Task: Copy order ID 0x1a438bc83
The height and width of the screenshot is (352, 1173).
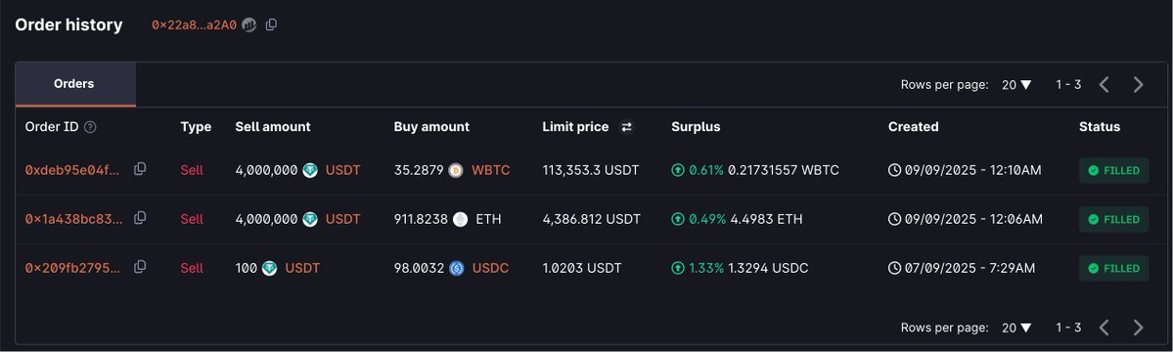Action: coord(140,218)
